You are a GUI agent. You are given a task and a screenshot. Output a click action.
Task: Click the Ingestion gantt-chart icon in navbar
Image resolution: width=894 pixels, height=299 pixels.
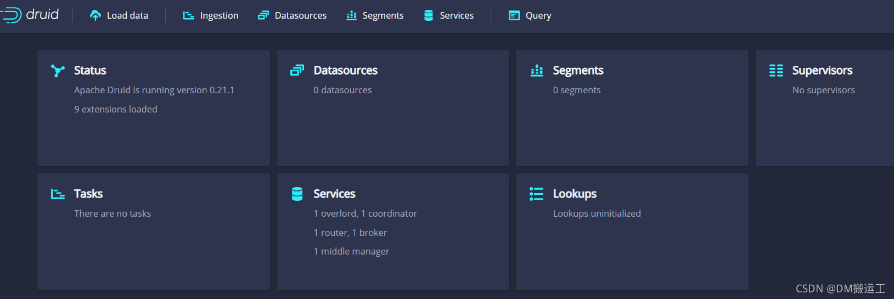pos(189,15)
